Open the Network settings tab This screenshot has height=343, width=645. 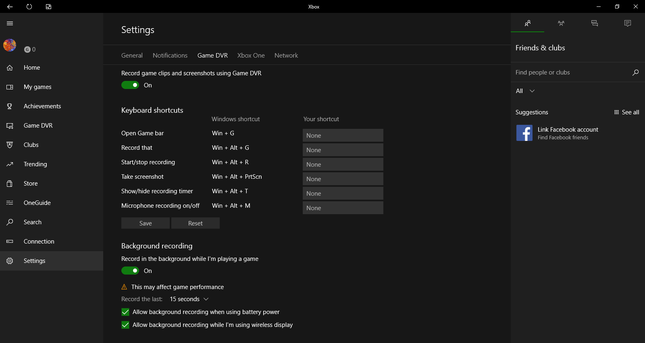[x=286, y=56]
